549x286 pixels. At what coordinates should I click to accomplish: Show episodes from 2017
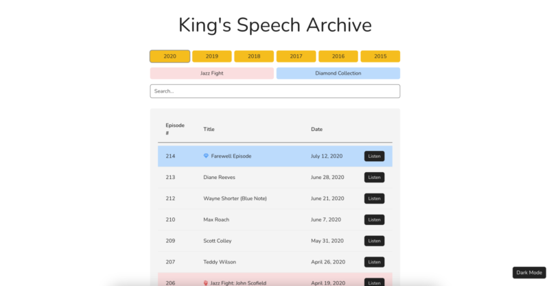(x=296, y=56)
